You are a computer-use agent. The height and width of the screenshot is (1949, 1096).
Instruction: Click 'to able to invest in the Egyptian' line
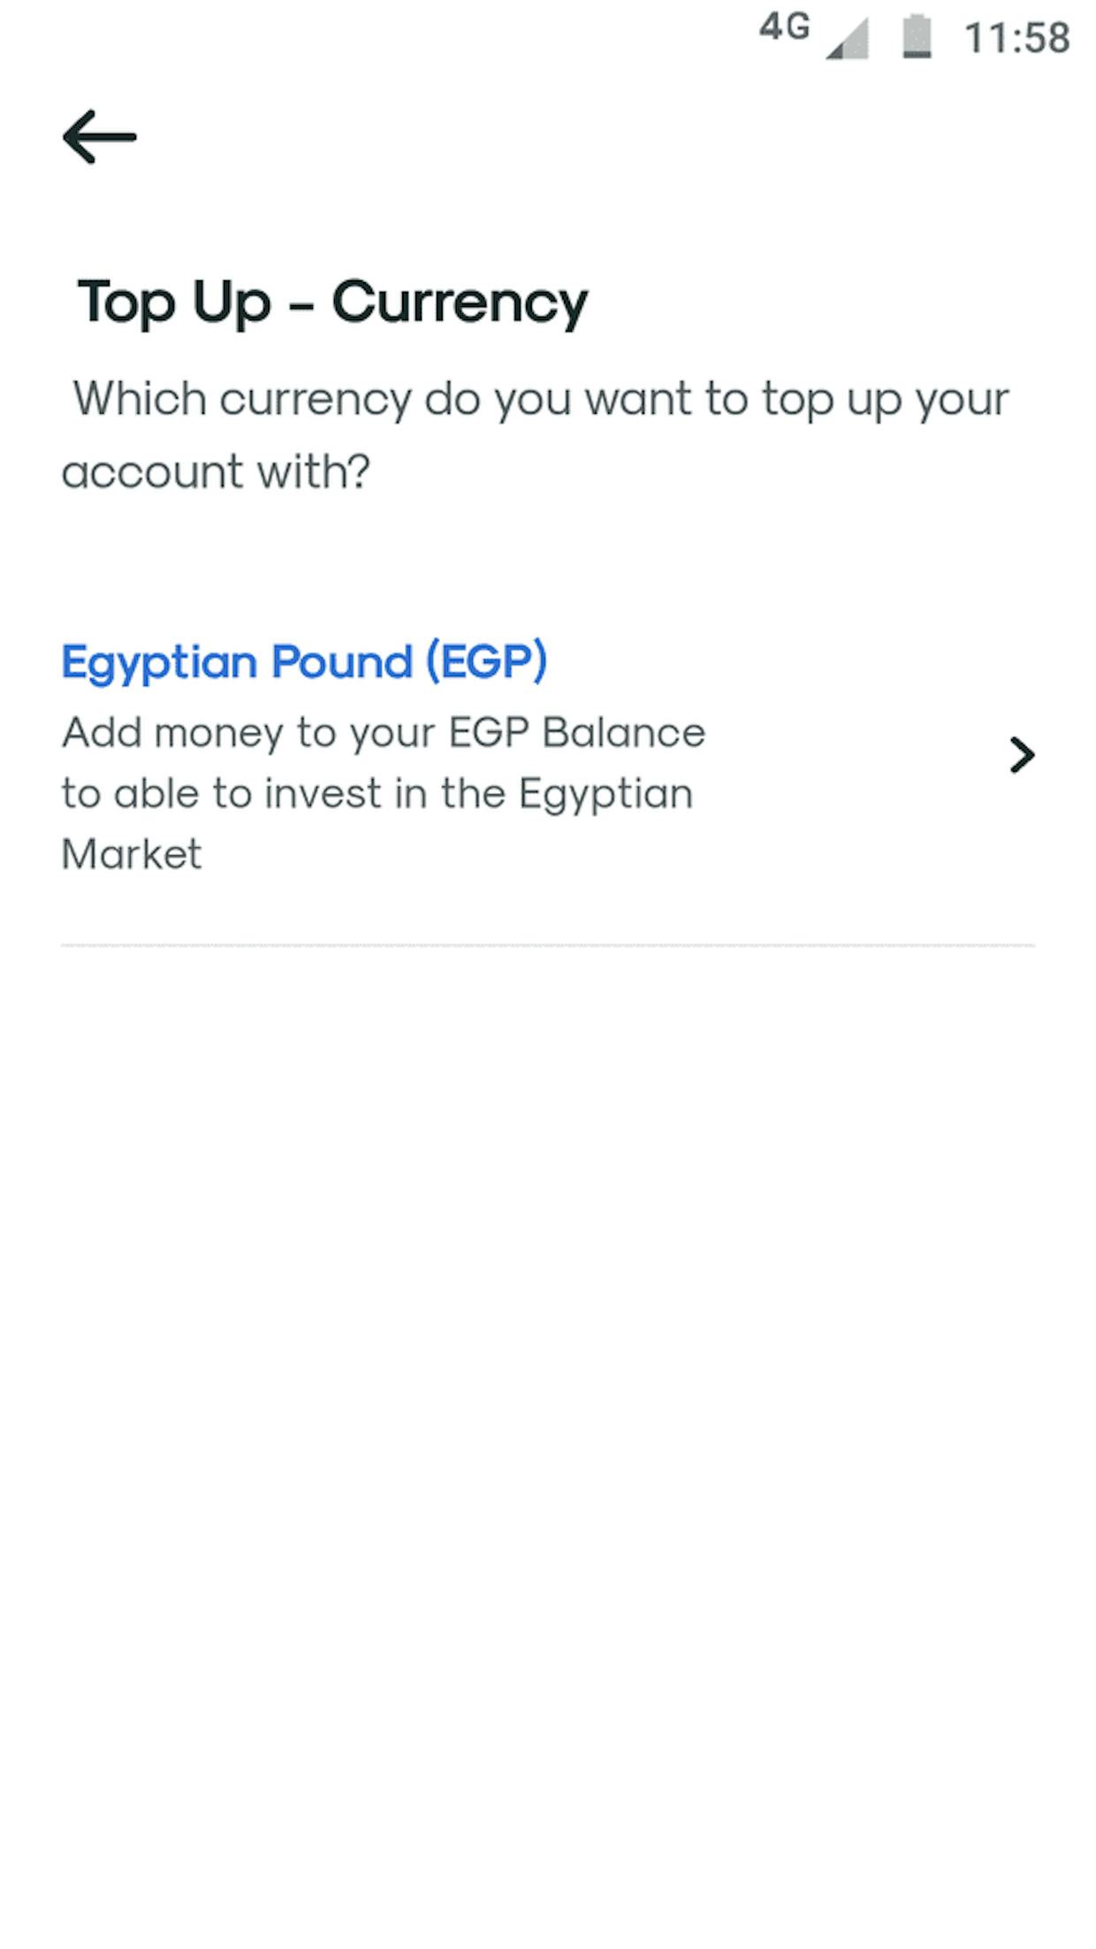pos(377,794)
